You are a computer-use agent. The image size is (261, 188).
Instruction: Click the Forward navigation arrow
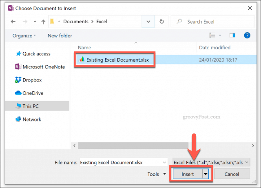click(25, 22)
